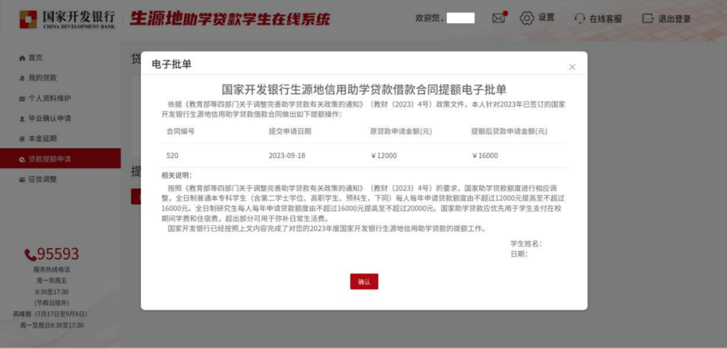
Task: Click the headset customer service icon
Action: coord(580,18)
